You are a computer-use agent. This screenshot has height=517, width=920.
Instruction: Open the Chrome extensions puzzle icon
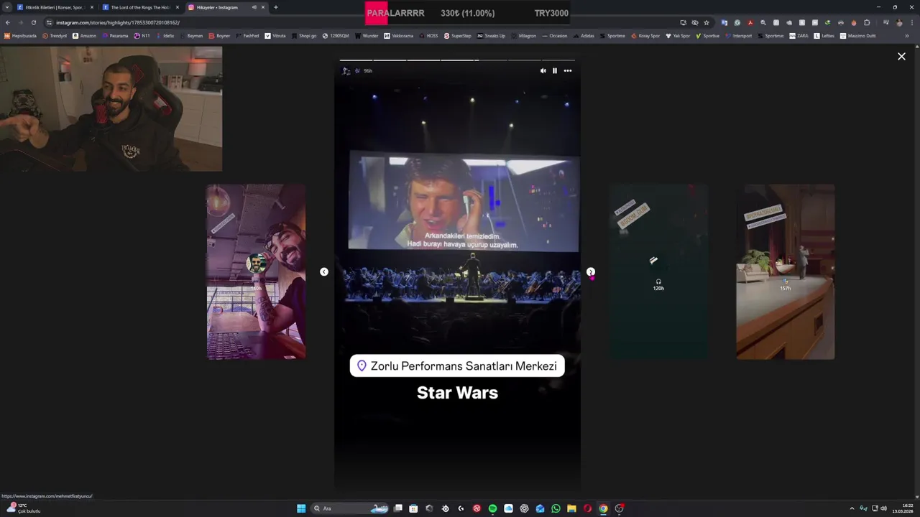click(867, 22)
